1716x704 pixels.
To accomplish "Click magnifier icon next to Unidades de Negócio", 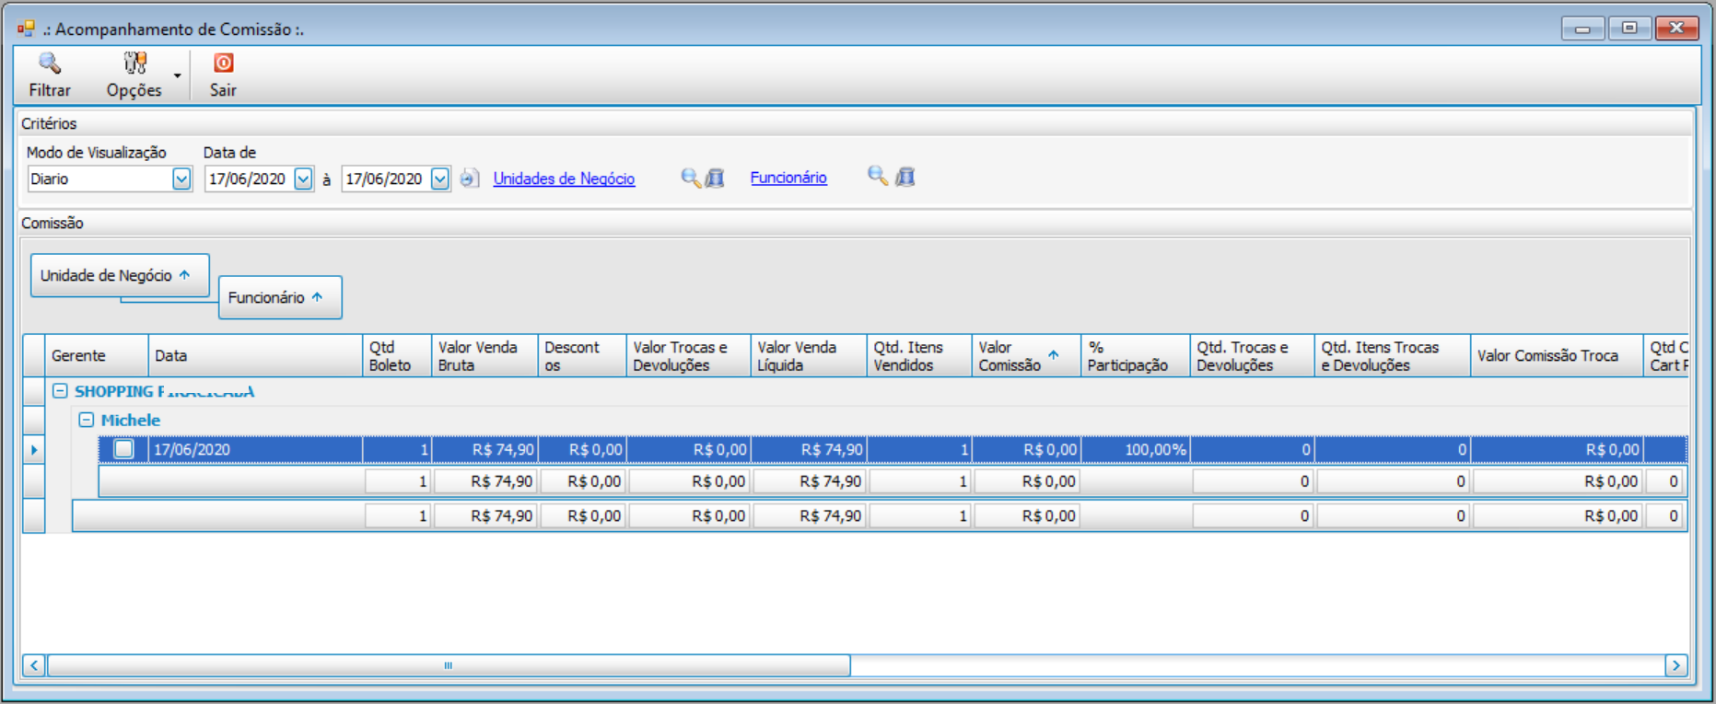I will click(690, 178).
